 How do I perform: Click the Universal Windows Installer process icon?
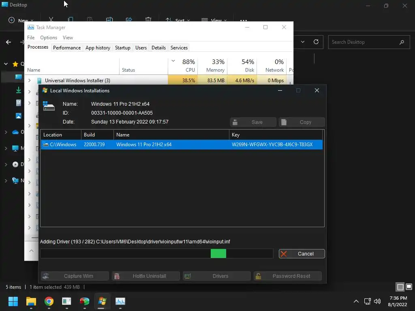pyautogui.click(x=39, y=81)
